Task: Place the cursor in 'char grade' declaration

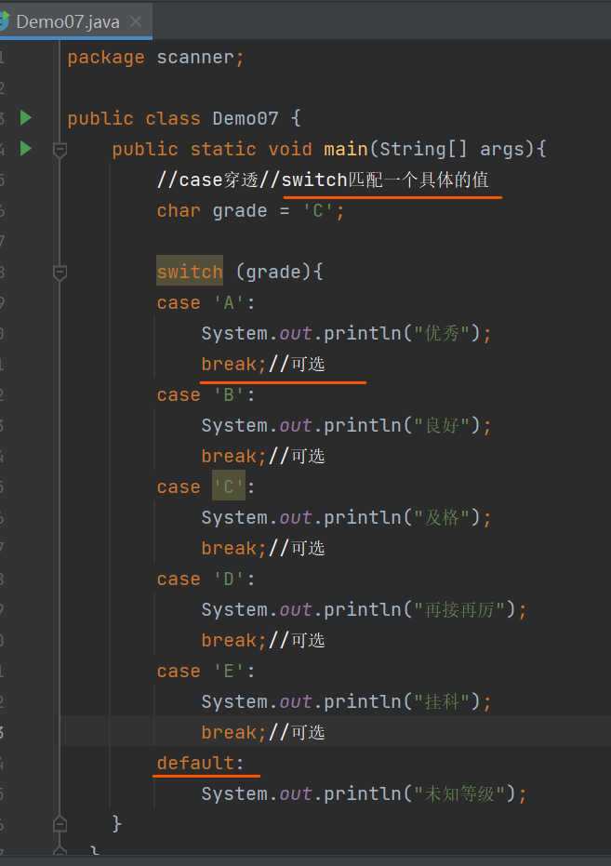Action: click(x=250, y=210)
